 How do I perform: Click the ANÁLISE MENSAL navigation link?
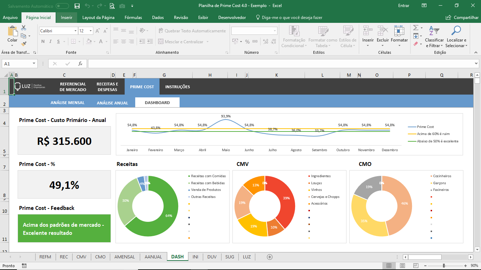(x=67, y=103)
